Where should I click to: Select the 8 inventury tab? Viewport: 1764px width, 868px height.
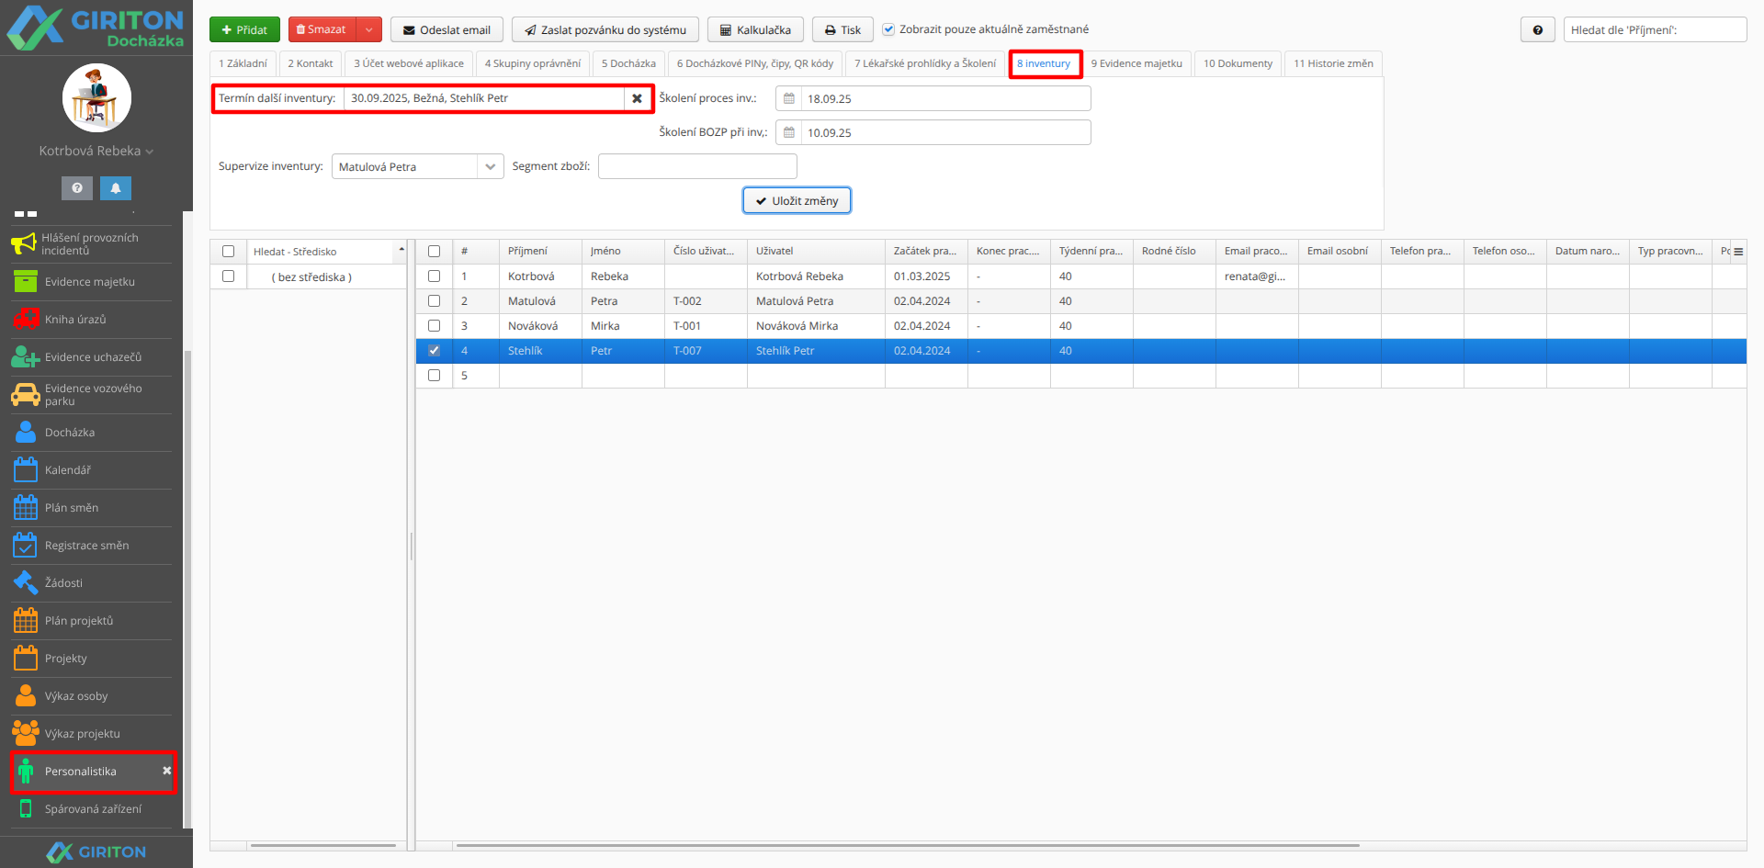[1044, 63]
